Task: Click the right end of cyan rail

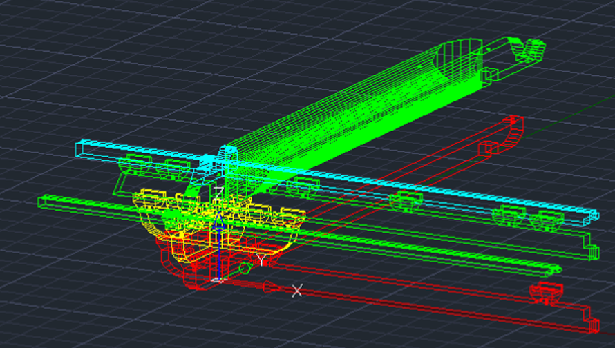Action: [593, 214]
